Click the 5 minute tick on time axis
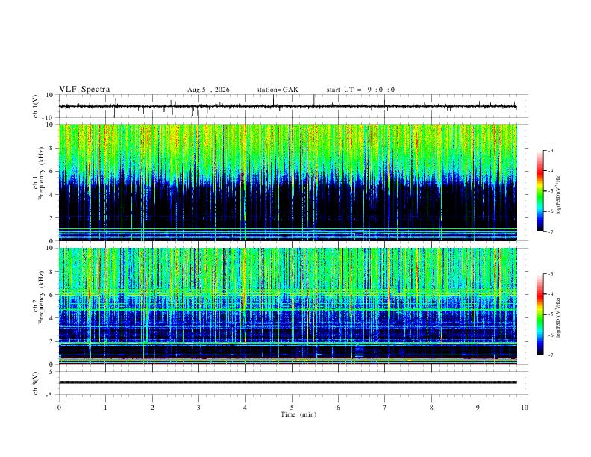This screenshot has height=457, width=591. [292, 408]
